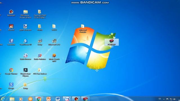Select the Setup folder icon

[x=26, y=86]
